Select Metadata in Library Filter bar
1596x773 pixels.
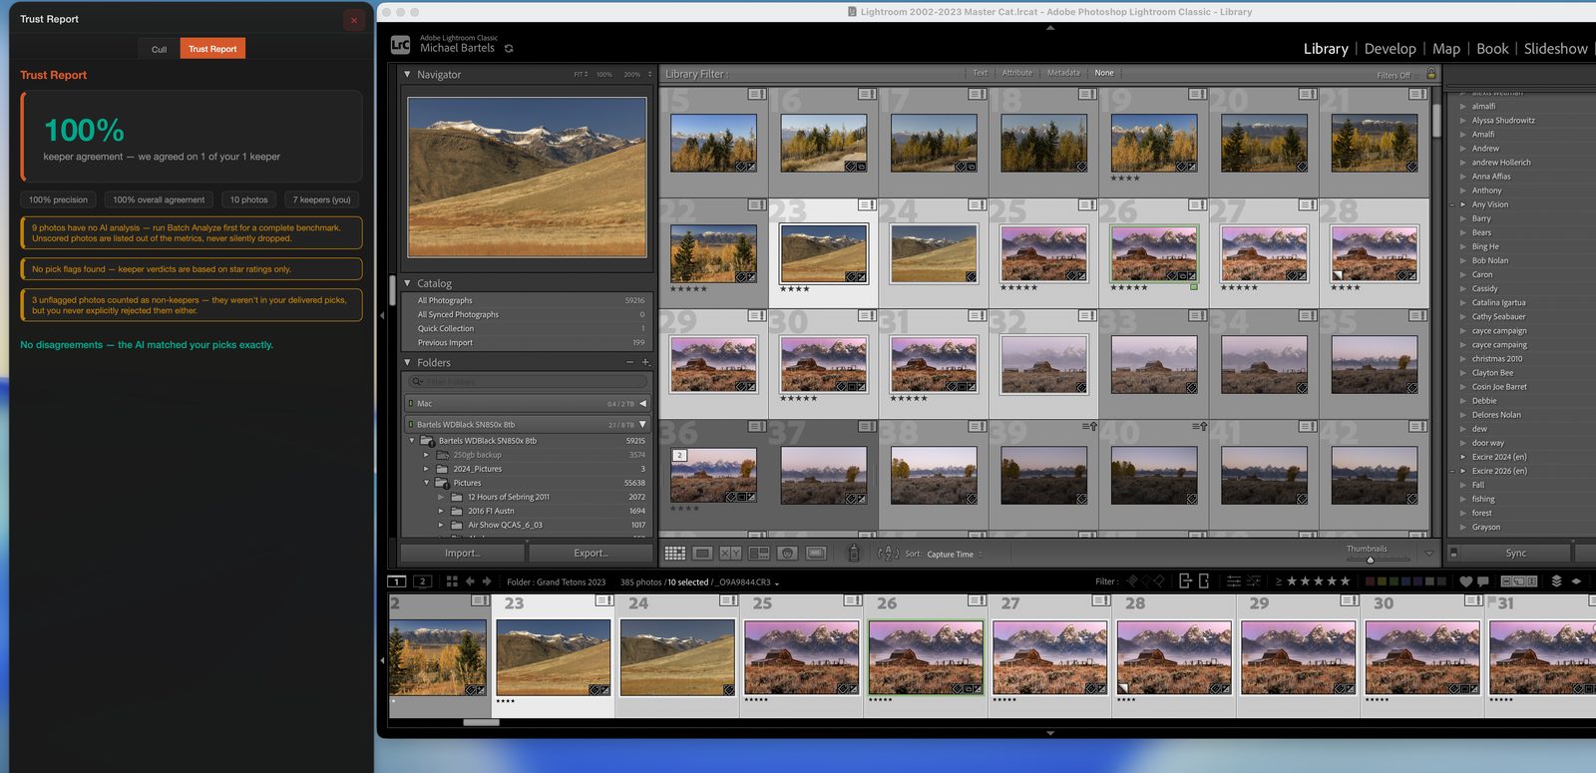tap(1062, 73)
